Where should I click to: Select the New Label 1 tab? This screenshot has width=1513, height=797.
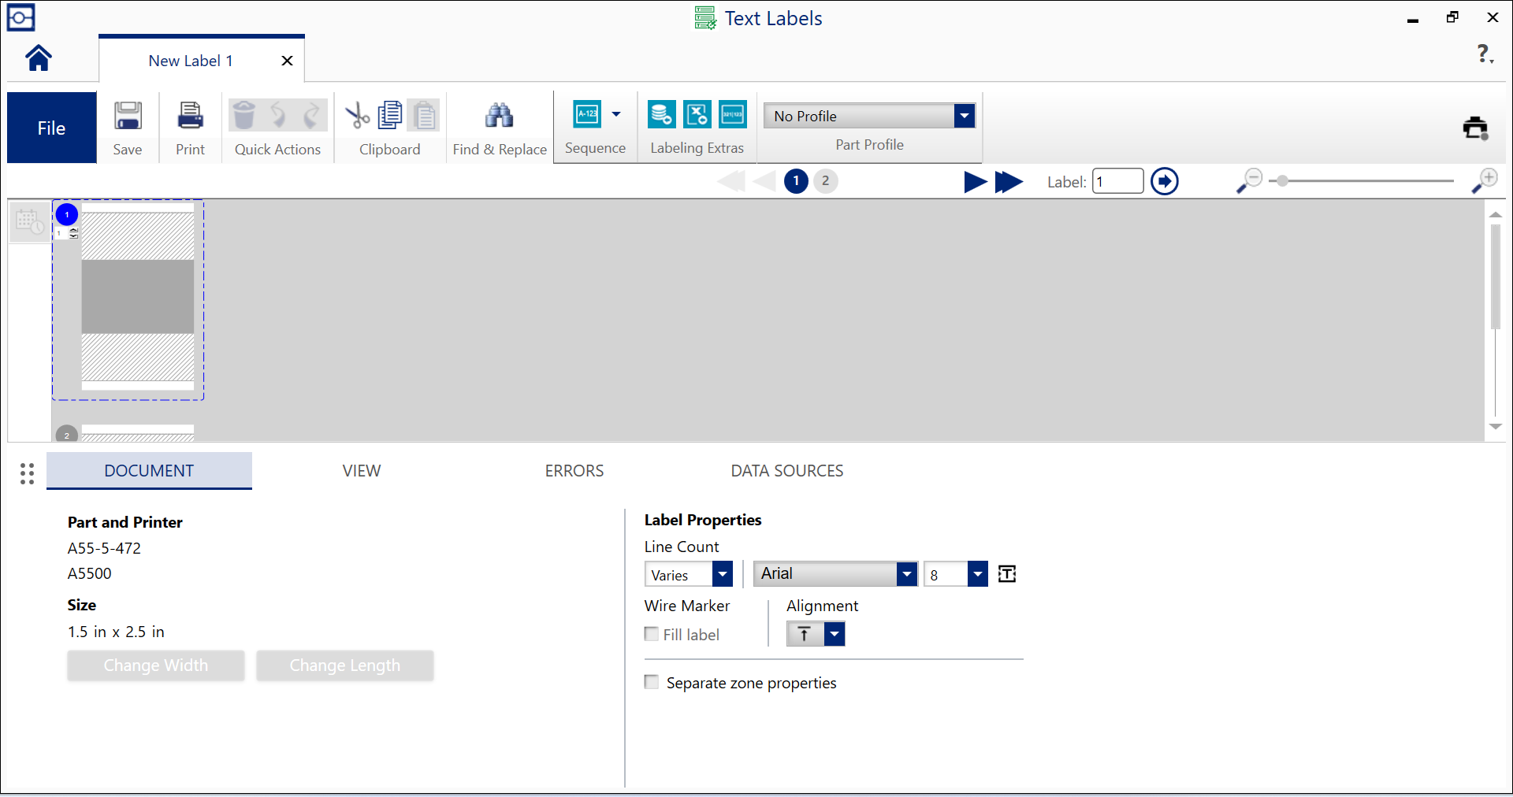pyautogui.click(x=191, y=61)
